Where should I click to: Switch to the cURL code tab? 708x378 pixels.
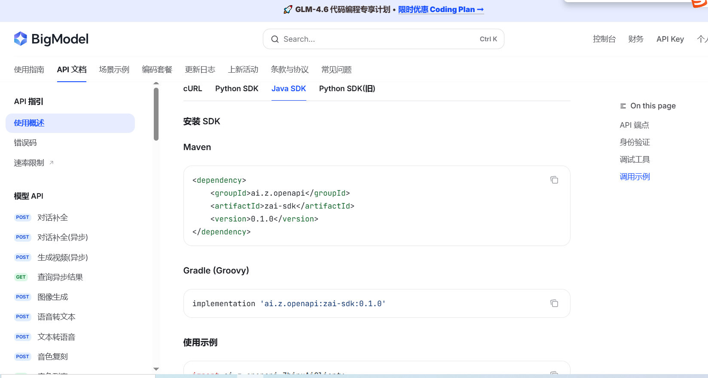pyautogui.click(x=192, y=89)
